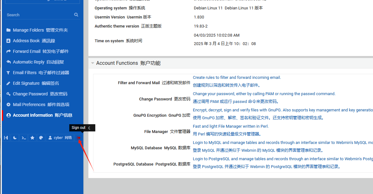Image resolution: width=373 pixels, height=194 pixels.
Task: Open Manage Folders menu item
Action: [40, 30]
